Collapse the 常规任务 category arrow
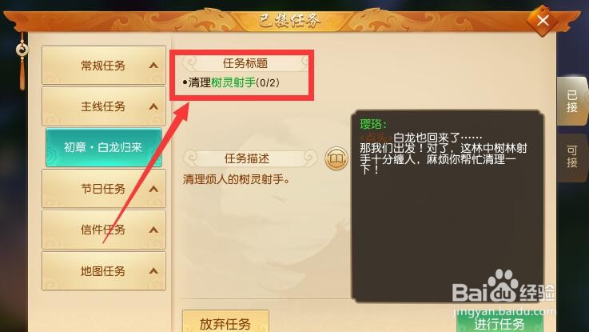This screenshot has height=332, width=589. [x=153, y=66]
